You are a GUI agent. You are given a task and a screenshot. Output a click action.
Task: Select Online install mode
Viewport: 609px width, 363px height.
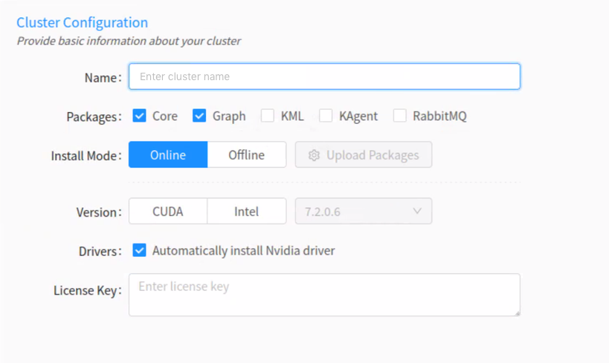click(168, 154)
